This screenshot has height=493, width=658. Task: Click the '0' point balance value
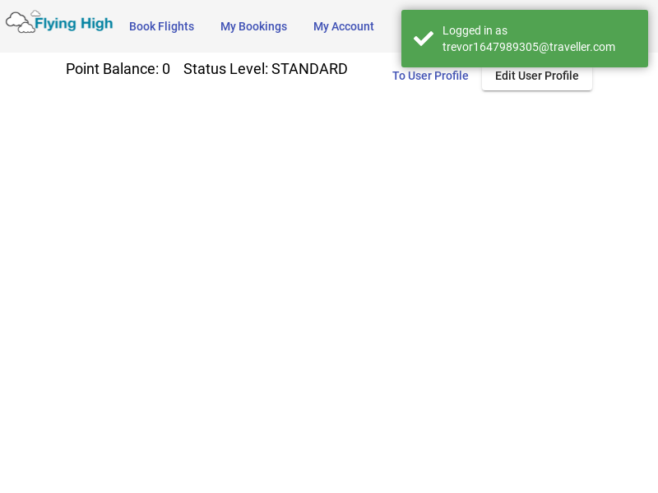[166, 69]
